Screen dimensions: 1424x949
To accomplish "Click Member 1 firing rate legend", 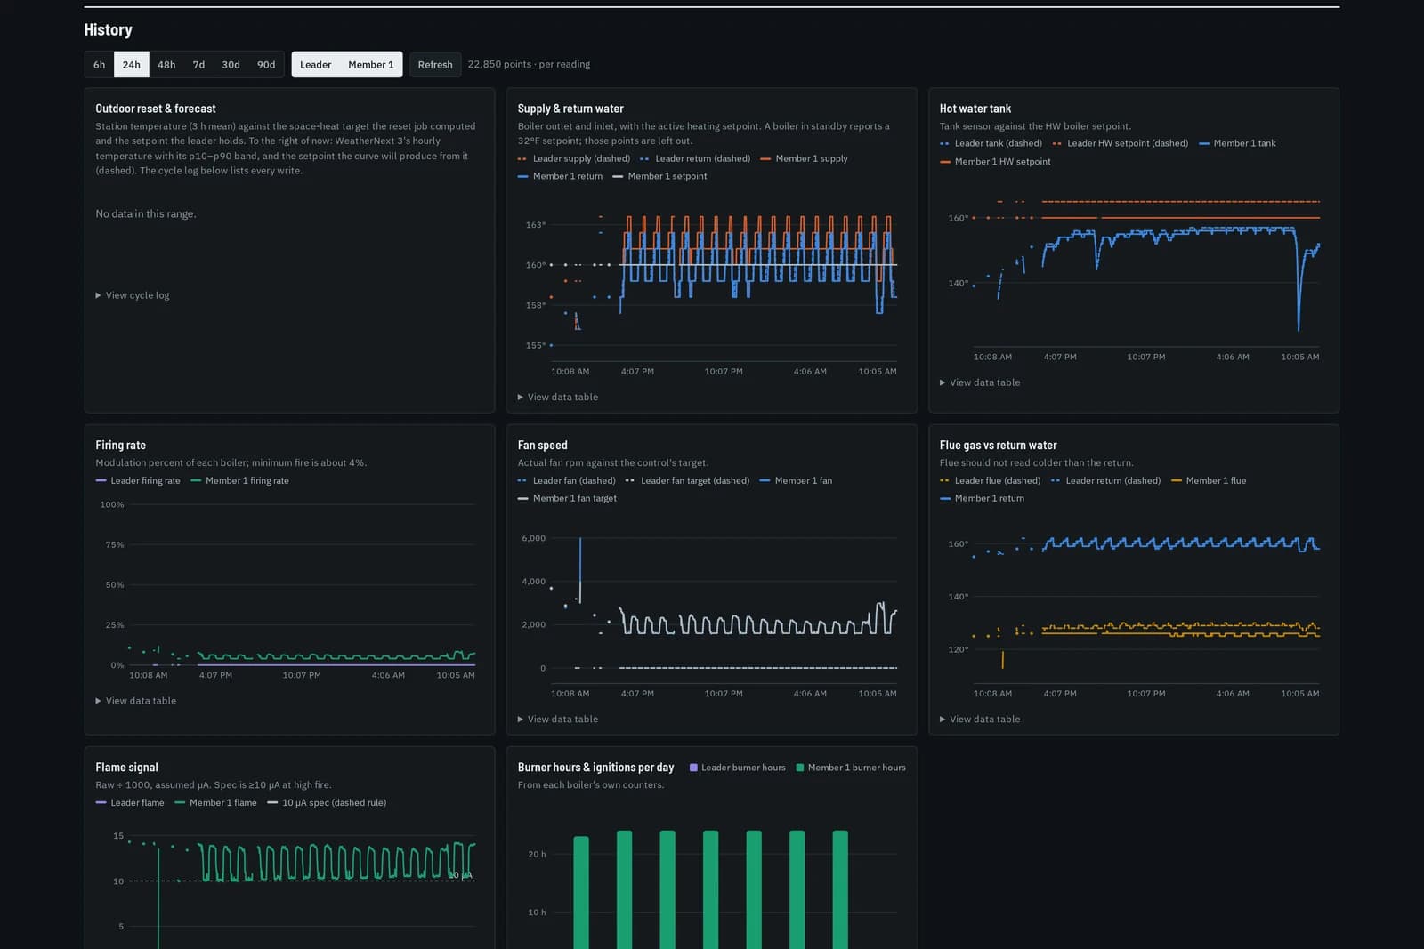I will [x=239, y=481].
